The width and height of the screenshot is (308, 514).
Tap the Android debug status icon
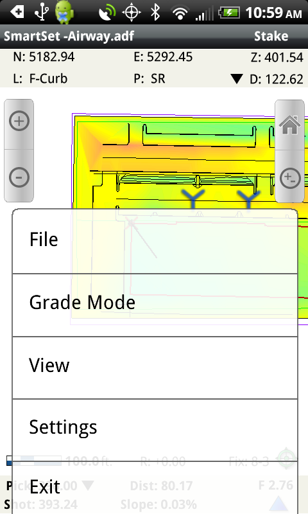[x=64, y=12]
